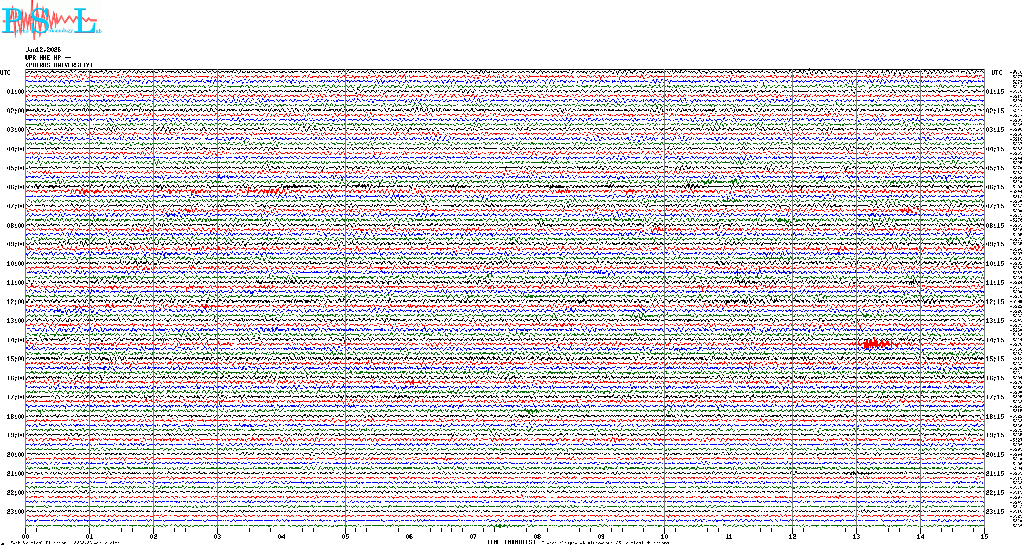The height and width of the screenshot is (550, 1025).
Task: Click the 14:15 time label on right
Action: pyautogui.click(x=994, y=340)
